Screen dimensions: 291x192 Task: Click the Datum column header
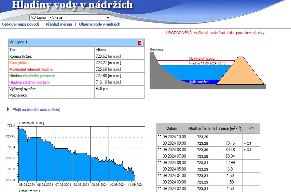coord(172,128)
